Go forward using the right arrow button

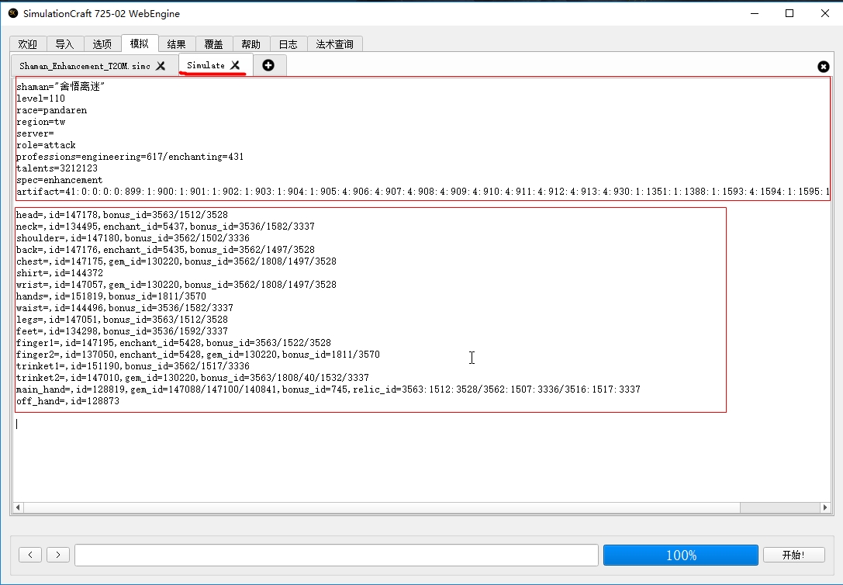58,555
